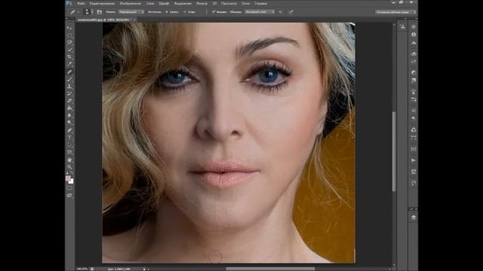Open the Основная рабочая среда workspace dropdown
The image size is (483, 271).
click(x=395, y=12)
